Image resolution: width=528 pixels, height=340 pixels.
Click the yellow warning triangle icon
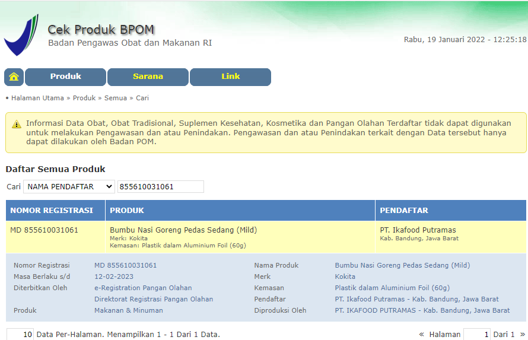tap(17, 124)
